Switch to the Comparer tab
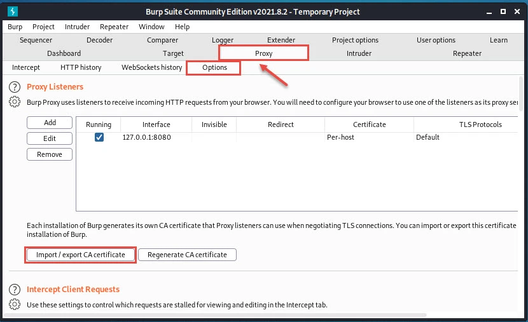Image resolution: width=528 pixels, height=322 pixels. click(162, 40)
